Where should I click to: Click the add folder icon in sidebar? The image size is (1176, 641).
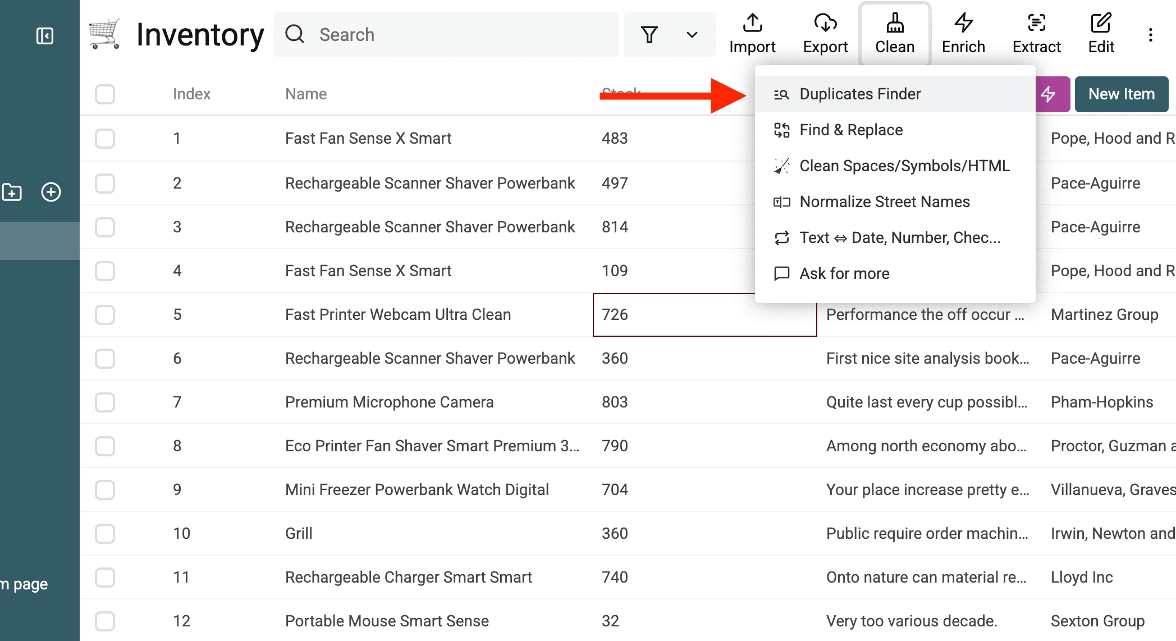coord(12,191)
